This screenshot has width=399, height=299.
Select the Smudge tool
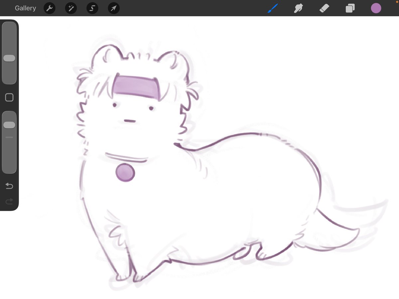298,8
